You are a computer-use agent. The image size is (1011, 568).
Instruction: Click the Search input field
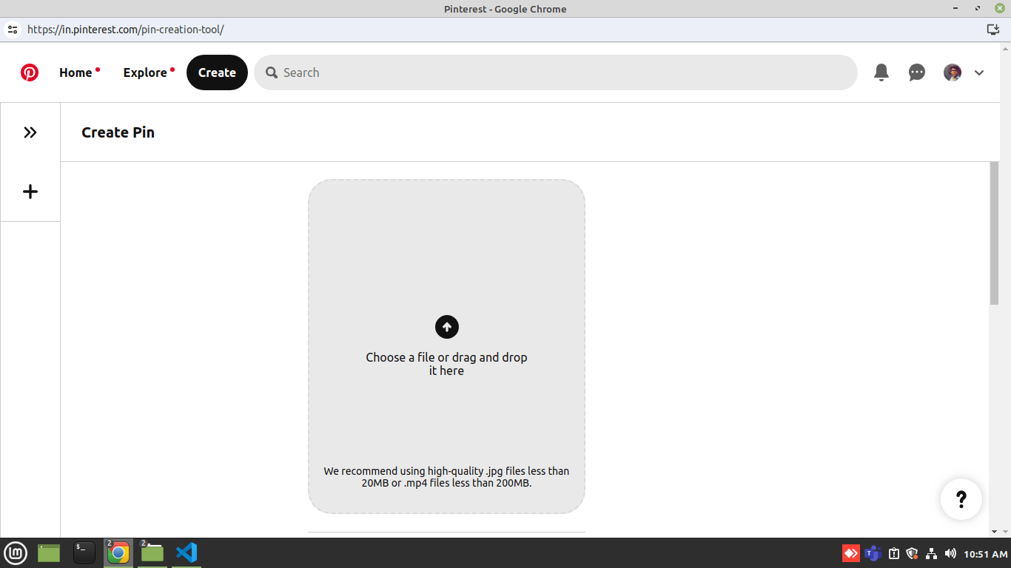pyautogui.click(x=556, y=72)
